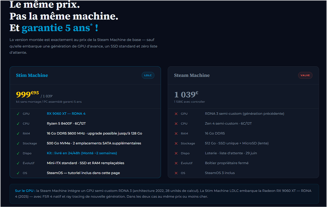Click the 'Stockage' label in Stim Machine card
The width and height of the screenshot is (327, 207).
pos(30,143)
